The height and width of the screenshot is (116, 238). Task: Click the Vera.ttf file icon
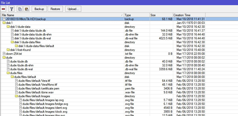17,81
